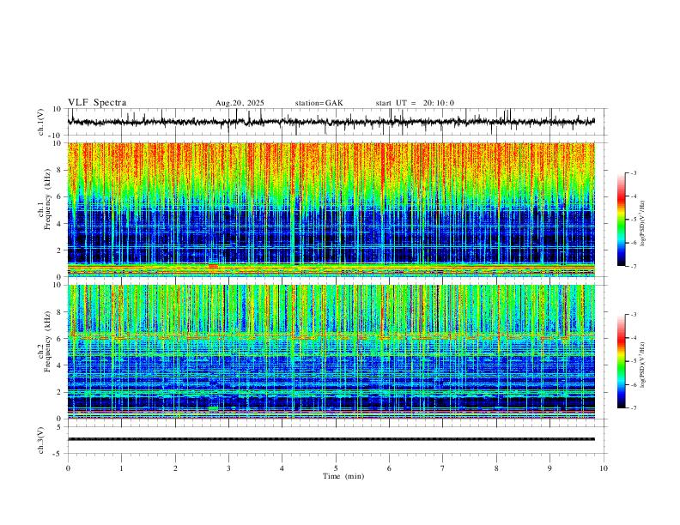This screenshot has width=680, height=525.
Task: Click the time axis tick label "7"
Action: click(443, 468)
